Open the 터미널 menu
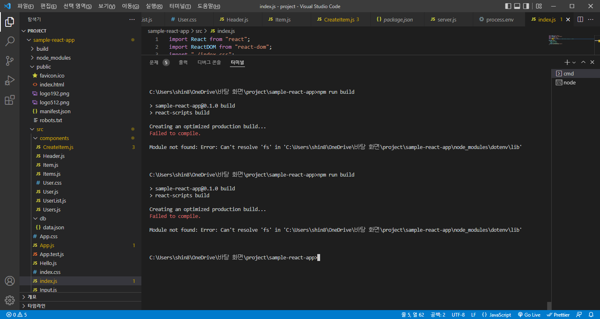Image resolution: width=600 pixels, height=319 pixels. pyautogui.click(x=180, y=6)
